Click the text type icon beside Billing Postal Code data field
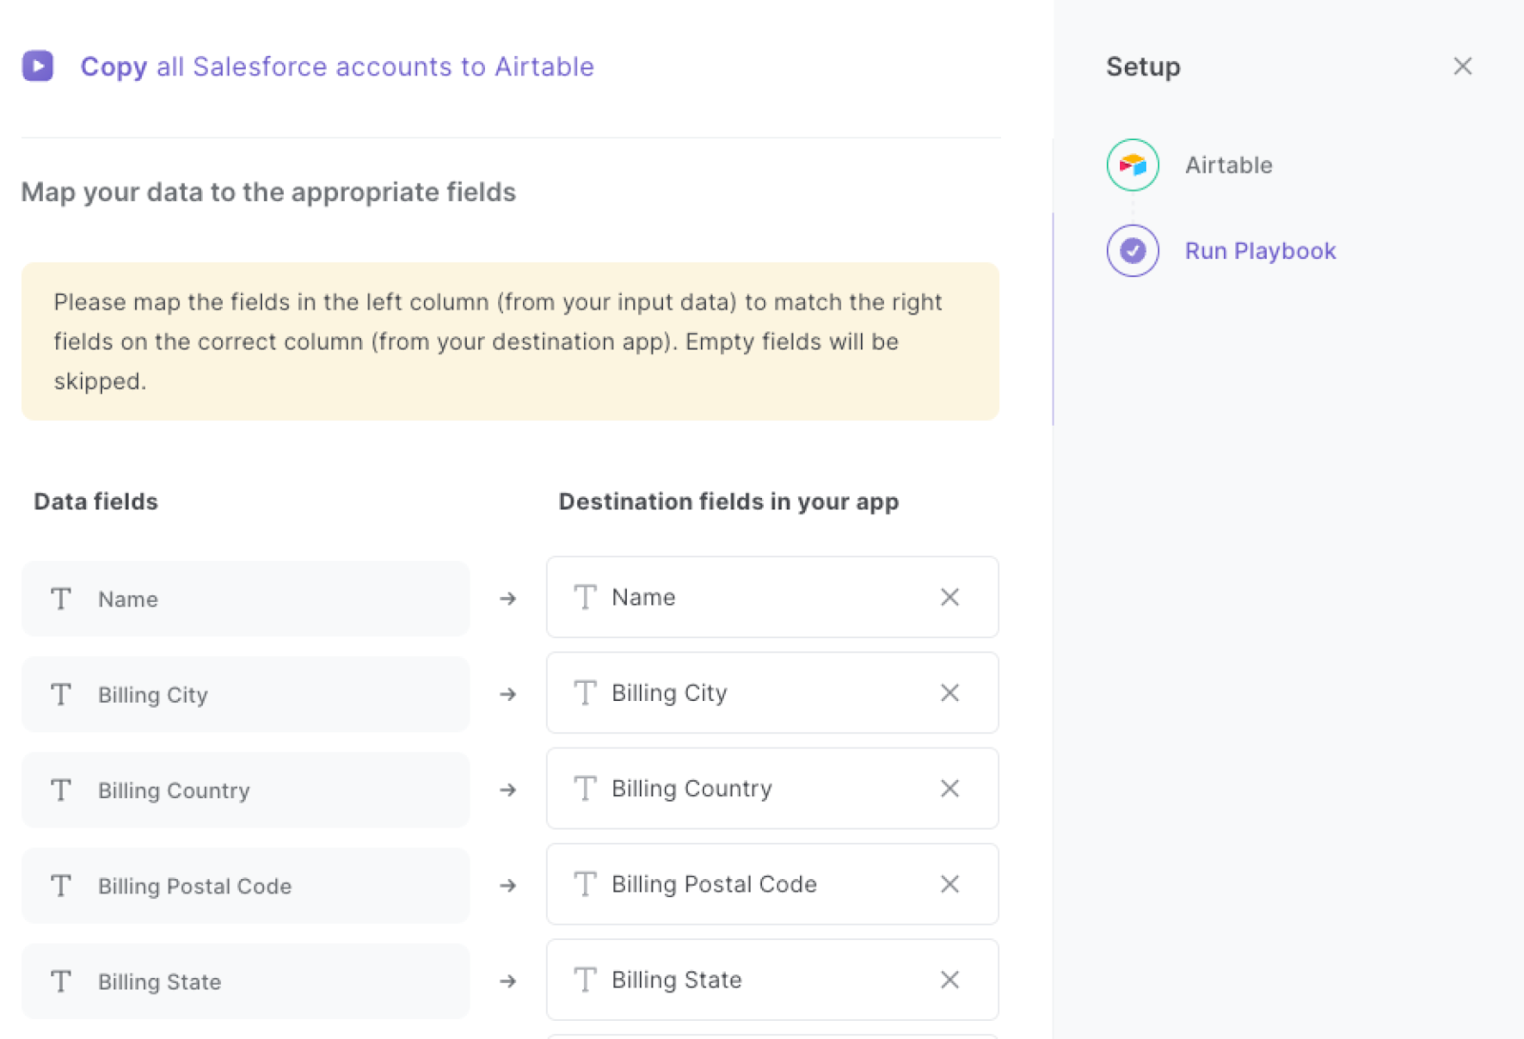 [x=61, y=886]
